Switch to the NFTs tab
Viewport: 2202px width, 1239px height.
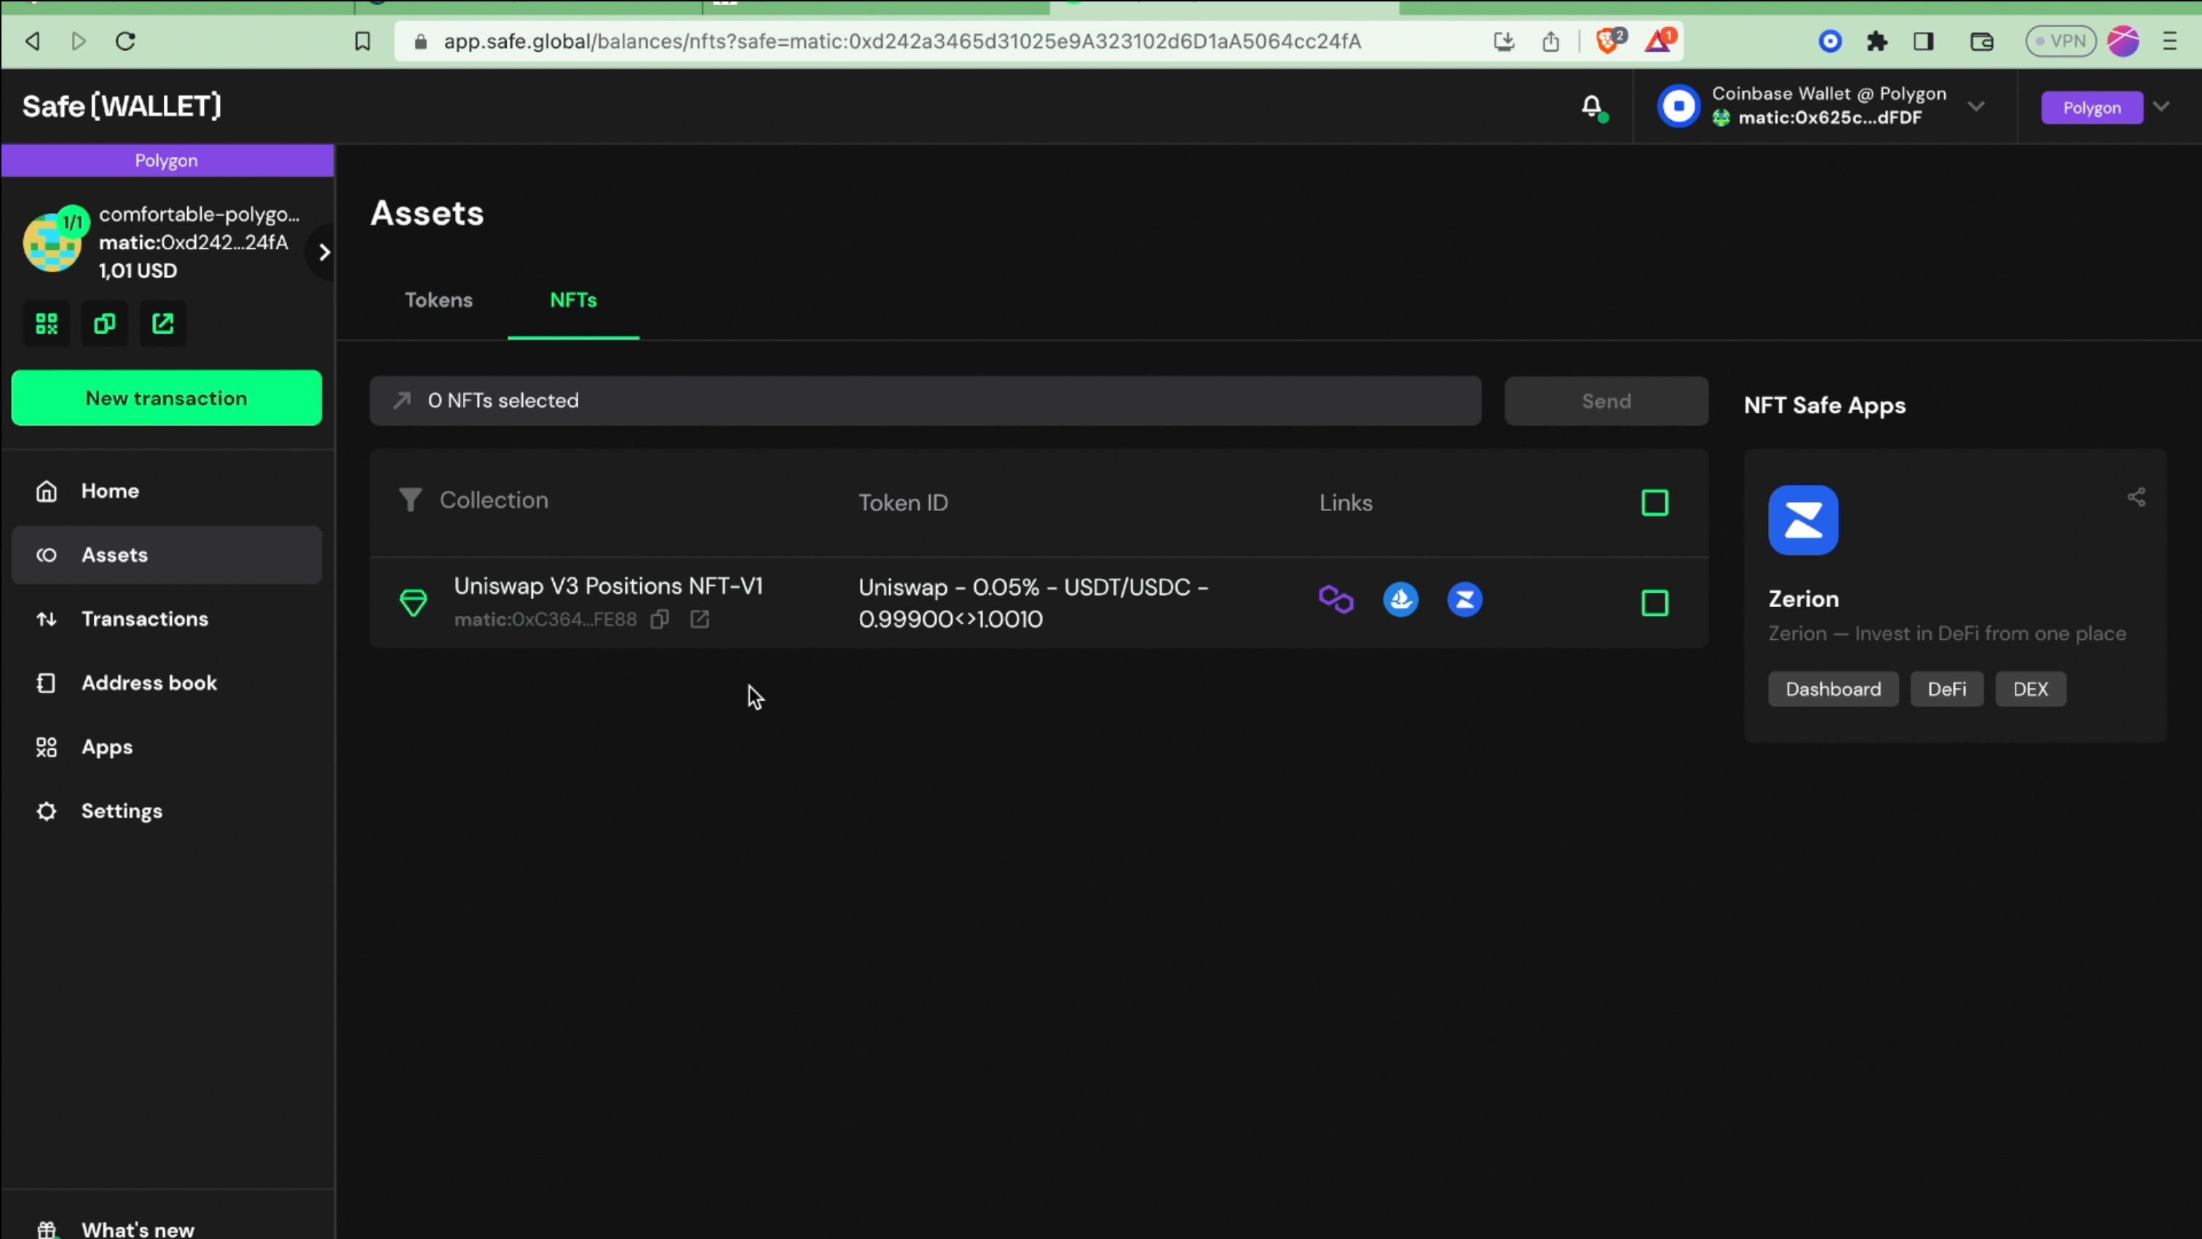point(573,299)
